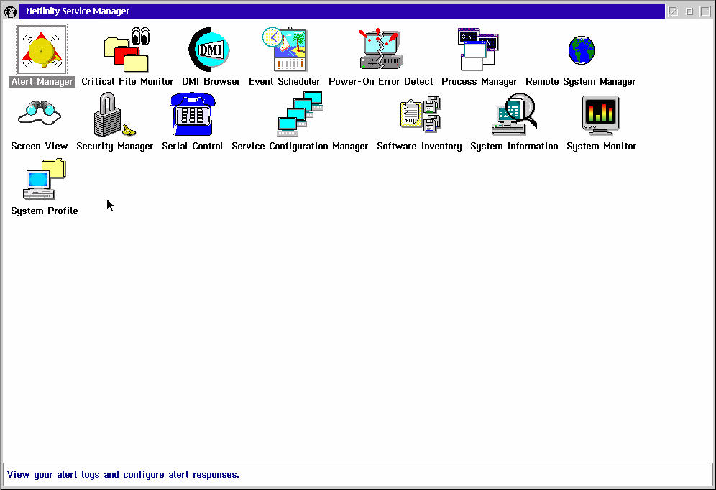Viewport: 716px width, 490px height.
Task: Click the System Monitor label
Action: [602, 147]
